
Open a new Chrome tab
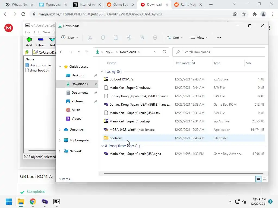211,5
